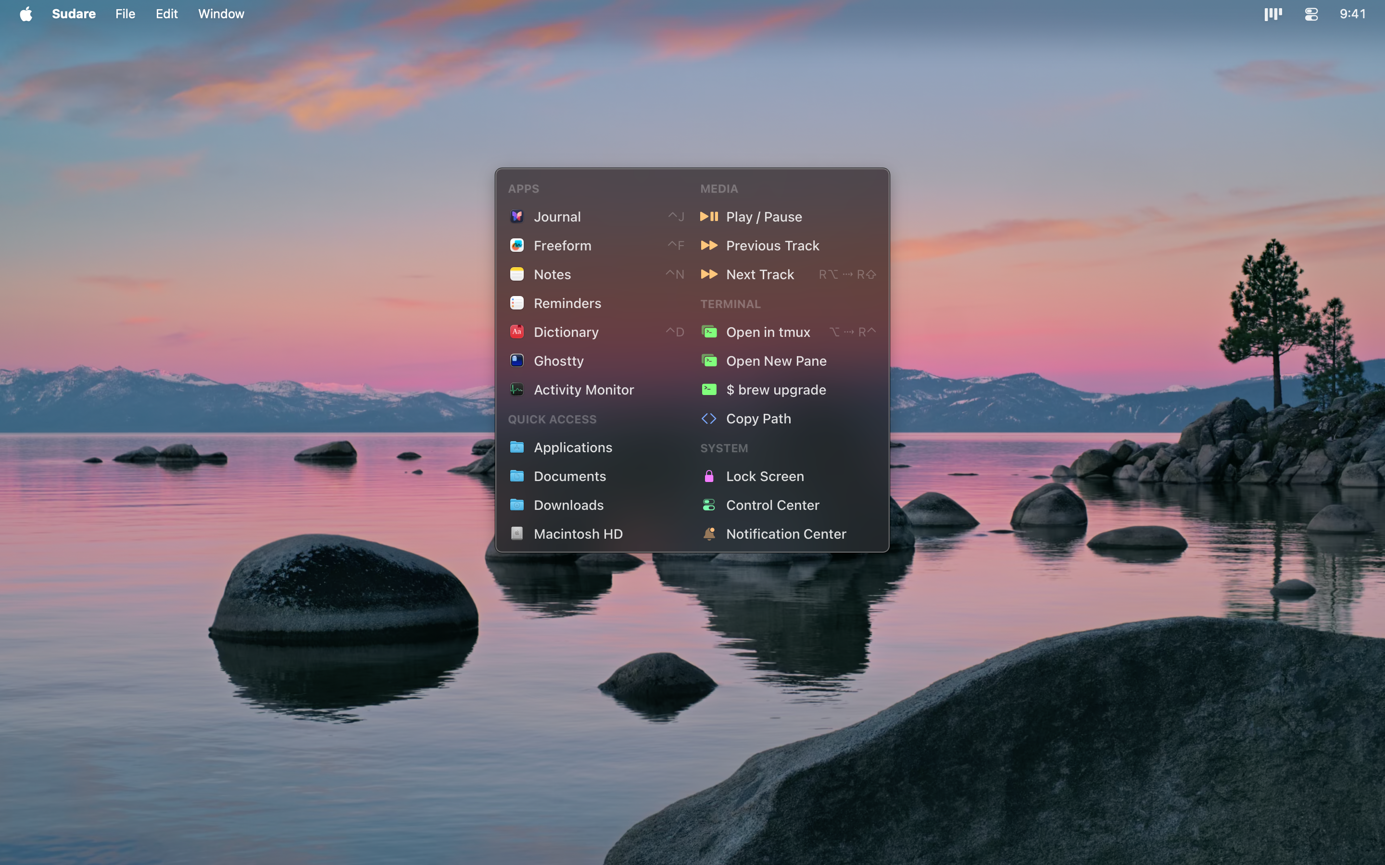
Task: Open the Journal app icon
Action: pyautogui.click(x=516, y=216)
